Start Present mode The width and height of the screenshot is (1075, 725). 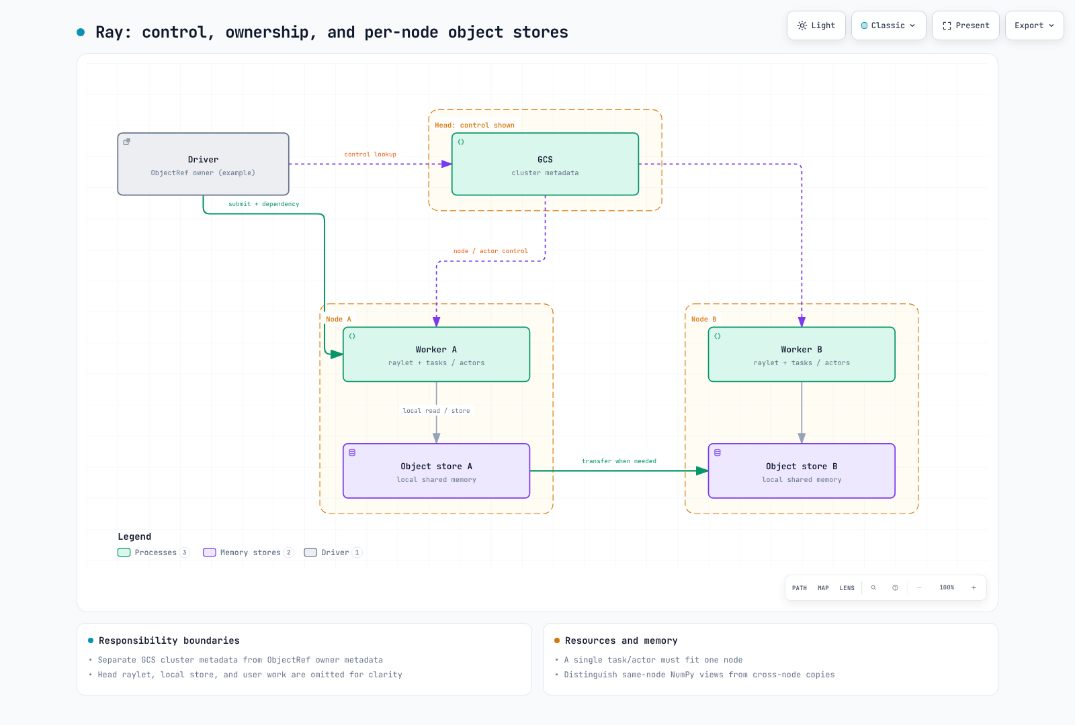click(965, 26)
